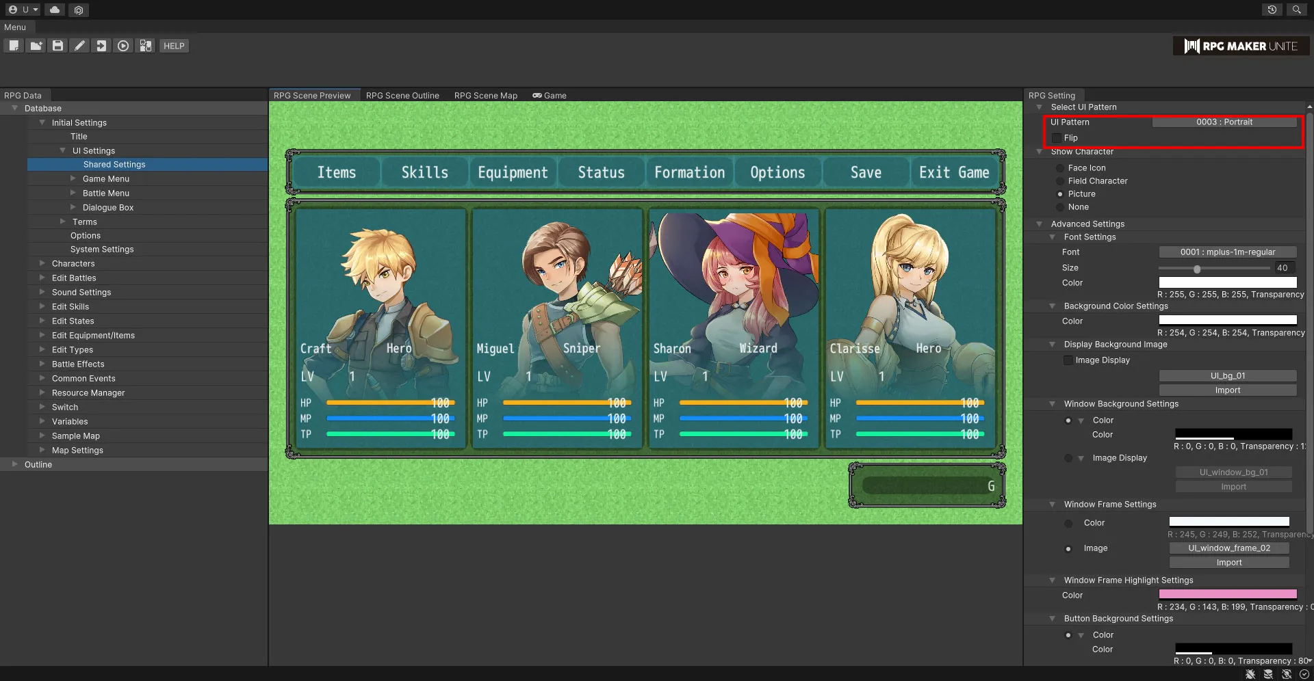
Task: Enable the Flip checkbox
Action: 1057,138
